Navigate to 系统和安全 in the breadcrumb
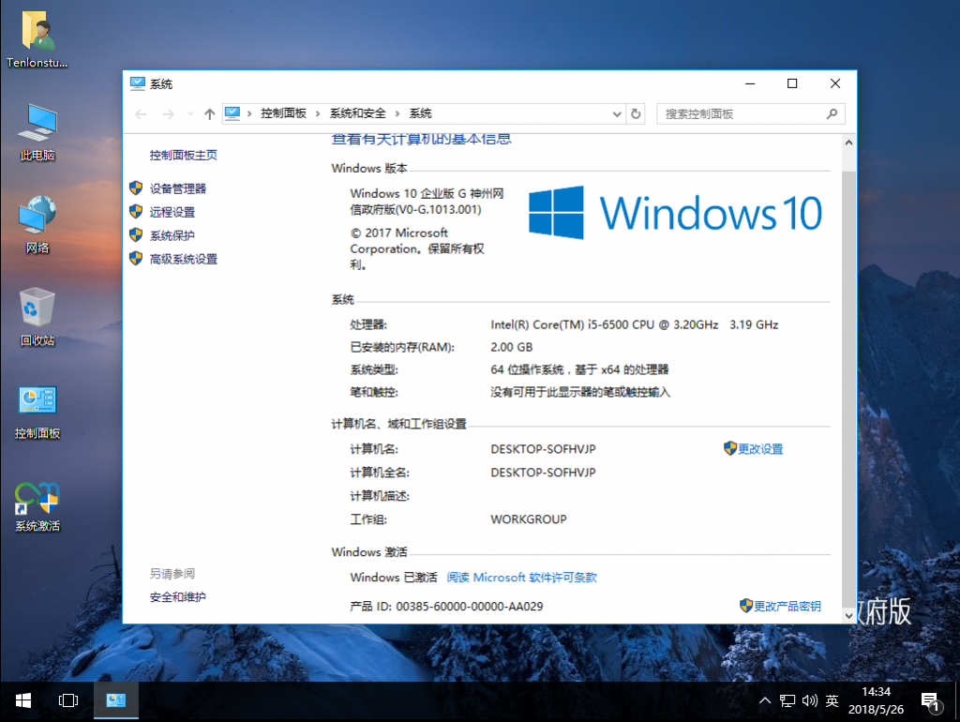Screen dimensions: 960x722 coord(359,113)
